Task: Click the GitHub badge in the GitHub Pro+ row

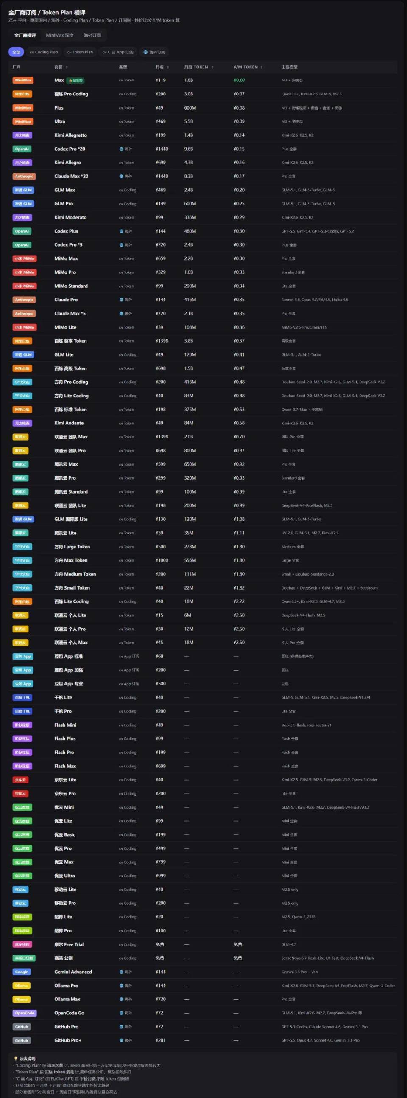Action: click(22, 1040)
